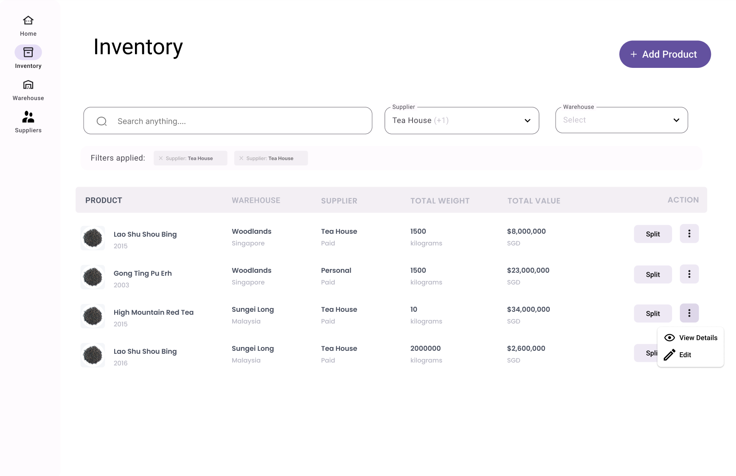The width and height of the screenshot is (736, 476).
Task: Click the Add Product button
Action: tap(665, 54)
